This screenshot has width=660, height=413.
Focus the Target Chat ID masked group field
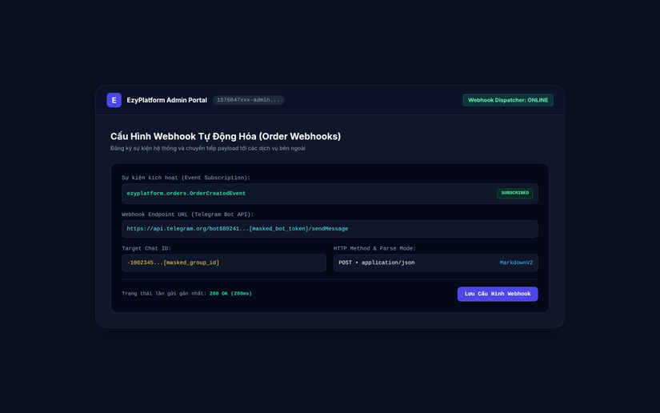[224, 263]
